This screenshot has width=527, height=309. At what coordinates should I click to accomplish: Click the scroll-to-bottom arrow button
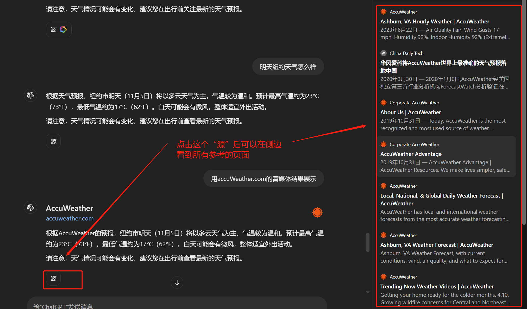(177, 282)
